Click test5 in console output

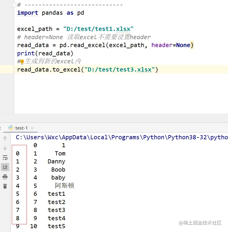coord(56,226)
